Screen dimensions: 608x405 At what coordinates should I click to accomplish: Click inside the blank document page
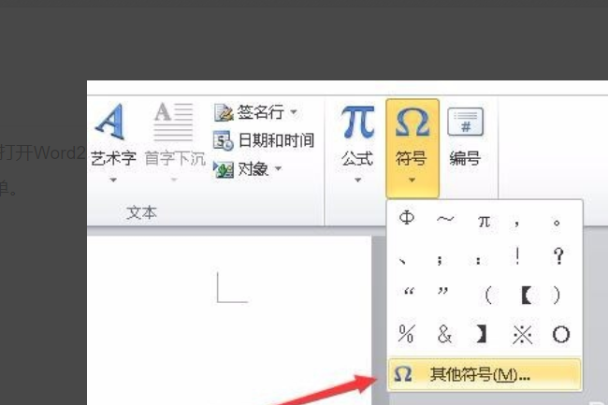(229, 321)
